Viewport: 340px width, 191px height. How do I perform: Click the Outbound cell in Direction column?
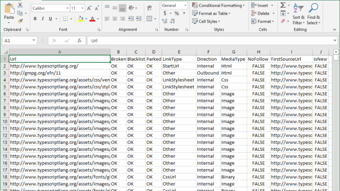click(208, 73)
